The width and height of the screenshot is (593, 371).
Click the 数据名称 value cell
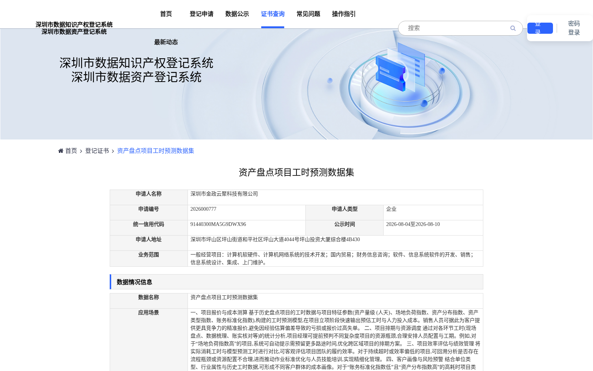335,301
